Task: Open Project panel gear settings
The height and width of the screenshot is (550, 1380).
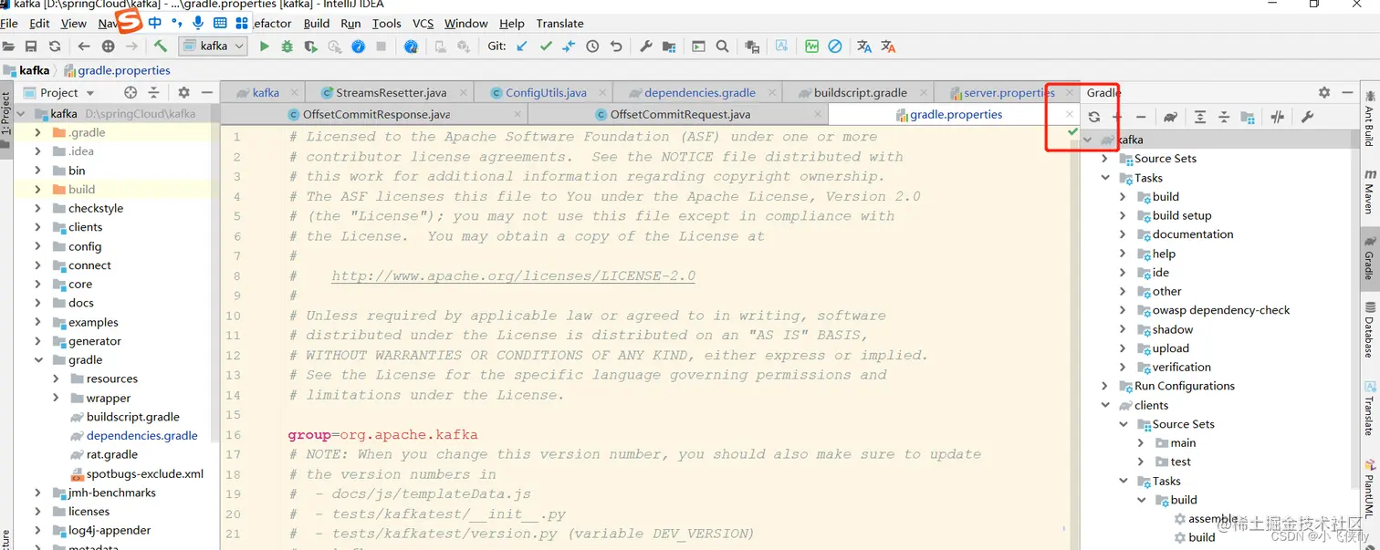Action: [183, 92]
